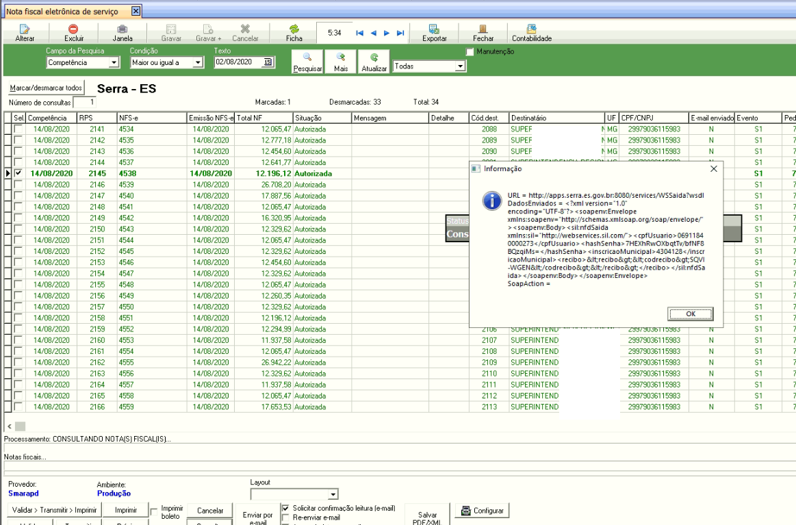The height and width of the screenshot is (525, 796).
Task: Select the Nota fiscal eletrônica de serviço tab
Action: (x=62, y=12)
